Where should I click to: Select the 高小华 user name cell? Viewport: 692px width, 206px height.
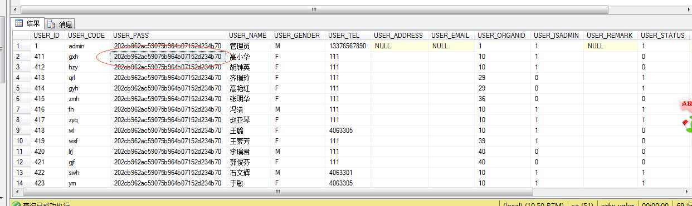point(249,57)
